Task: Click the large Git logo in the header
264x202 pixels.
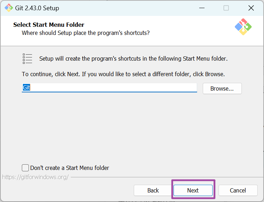Action: click(x=243, y=27)
